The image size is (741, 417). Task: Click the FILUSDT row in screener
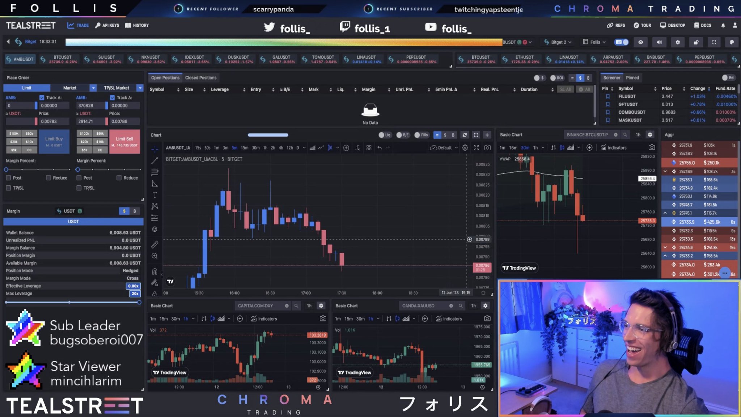(669, 96)
